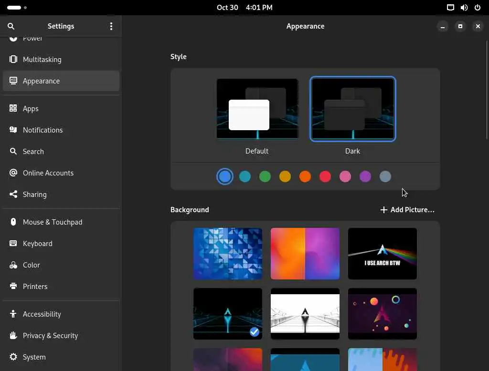Screen dimensions: 489x371
Task: Select the light blue and orange drip wallpaper
Action: click(383, 360)
